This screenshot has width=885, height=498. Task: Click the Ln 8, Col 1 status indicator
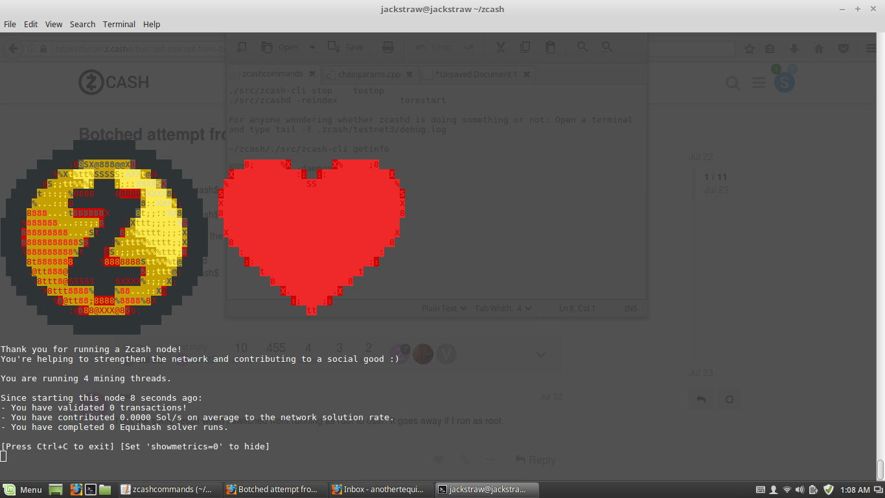pos(577,309)
